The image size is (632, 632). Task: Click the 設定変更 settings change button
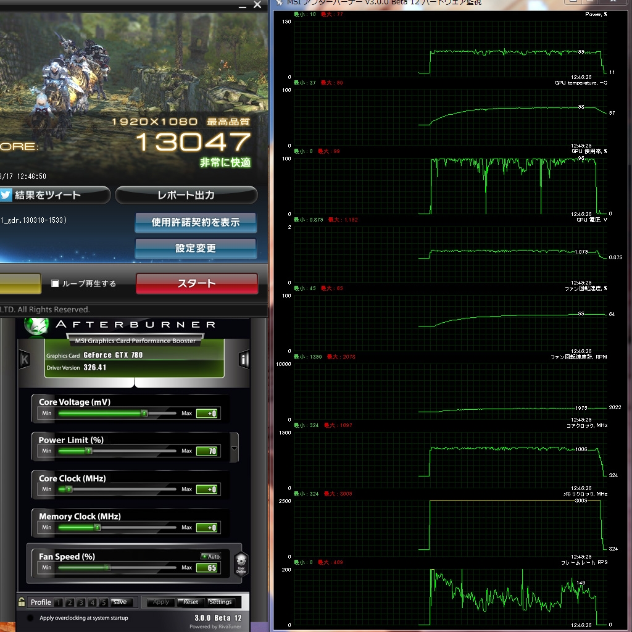[196, 248]
